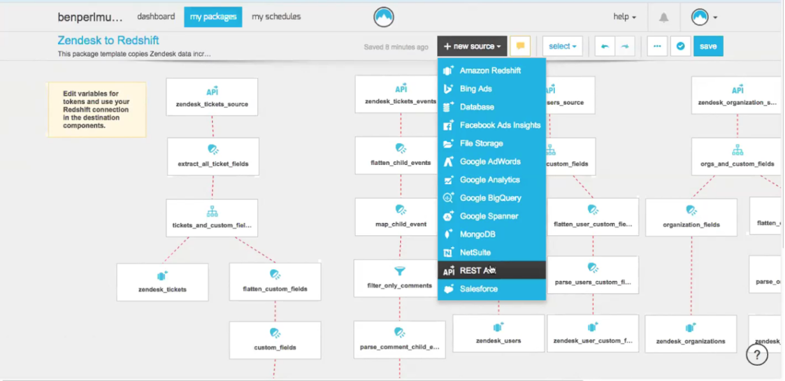Image resolution: width=785 pixels, height=381 pixels.
Task: Select zendesk_tickets destination component
Action: coord(162,282)
